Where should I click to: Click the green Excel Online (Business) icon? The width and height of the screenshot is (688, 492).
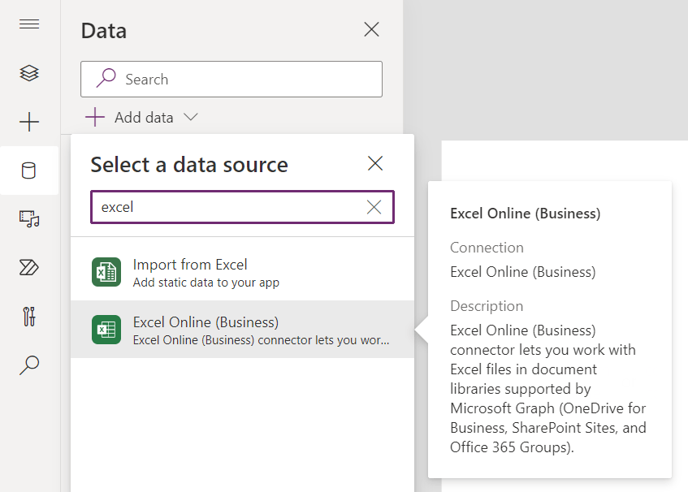[x=106, y=330]
